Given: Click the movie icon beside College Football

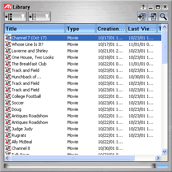Looking at the screenshot, I should 8,96.
